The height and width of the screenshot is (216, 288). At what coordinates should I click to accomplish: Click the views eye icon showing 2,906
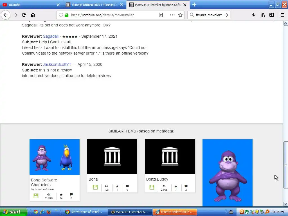(x=164, y=186)
